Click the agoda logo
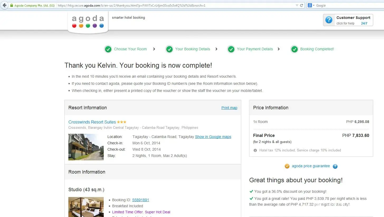This screenshot has width=384, height=217. (x=88, y=22)
